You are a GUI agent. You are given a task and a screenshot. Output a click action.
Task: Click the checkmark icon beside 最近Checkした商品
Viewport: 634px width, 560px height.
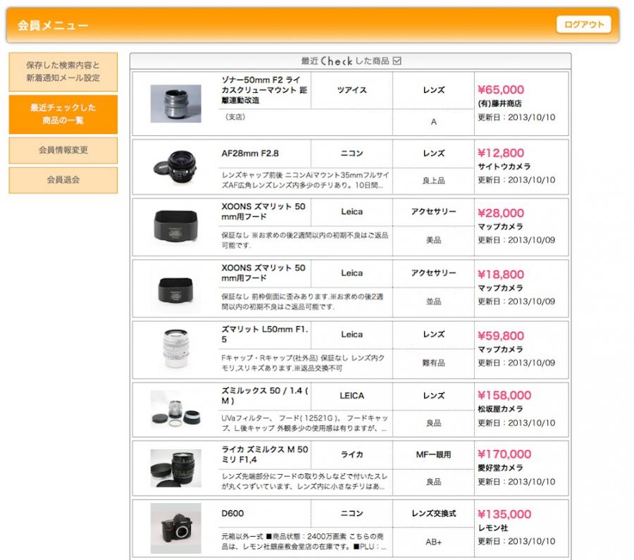[x=397, y=61]
